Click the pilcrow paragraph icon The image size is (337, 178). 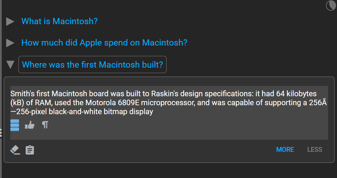(x=45, y=125)
